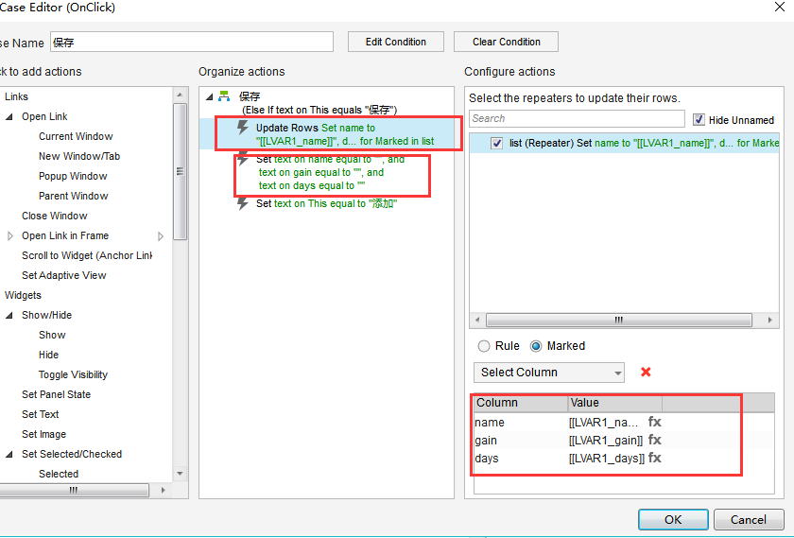Click the actions list horizontal scroll-right arrow

click(163, 490)
